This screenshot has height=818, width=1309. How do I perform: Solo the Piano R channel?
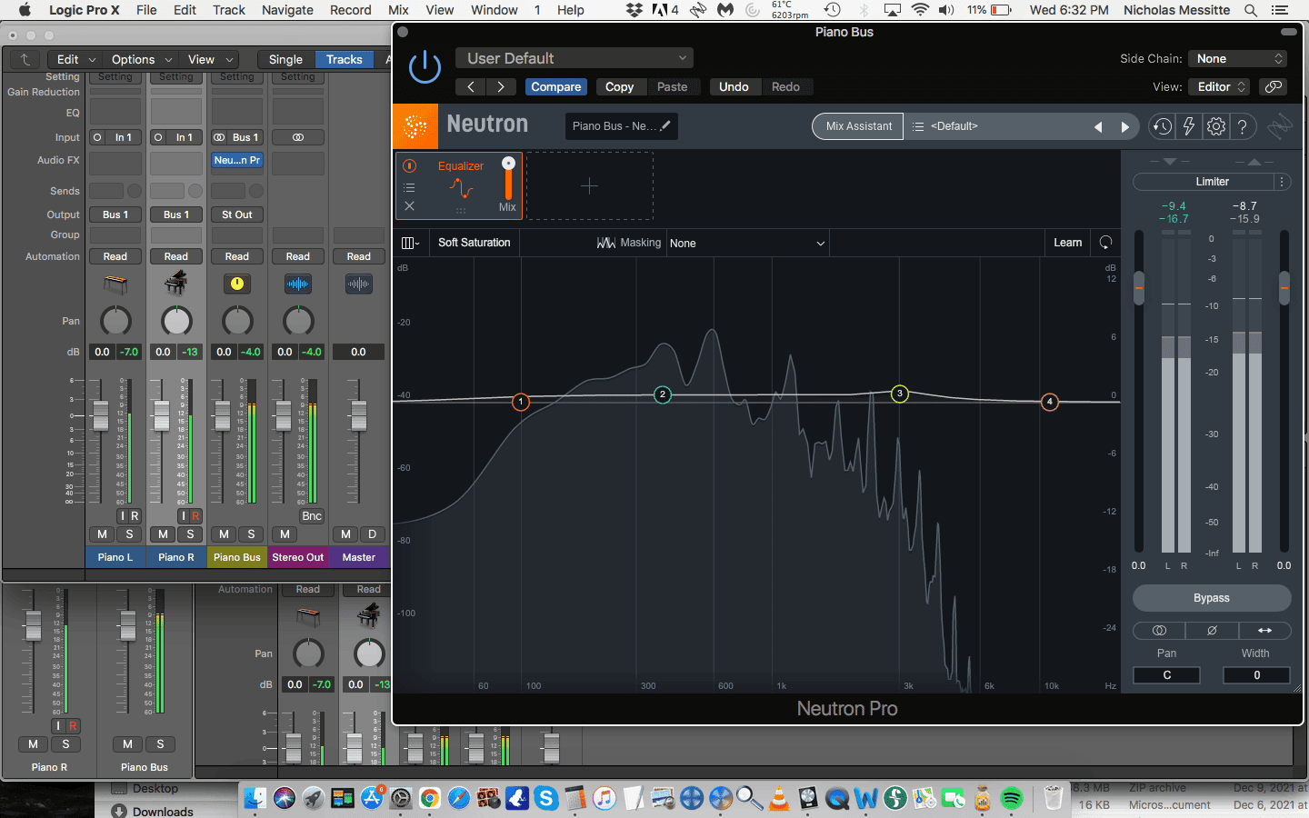[x=190, y=534]
